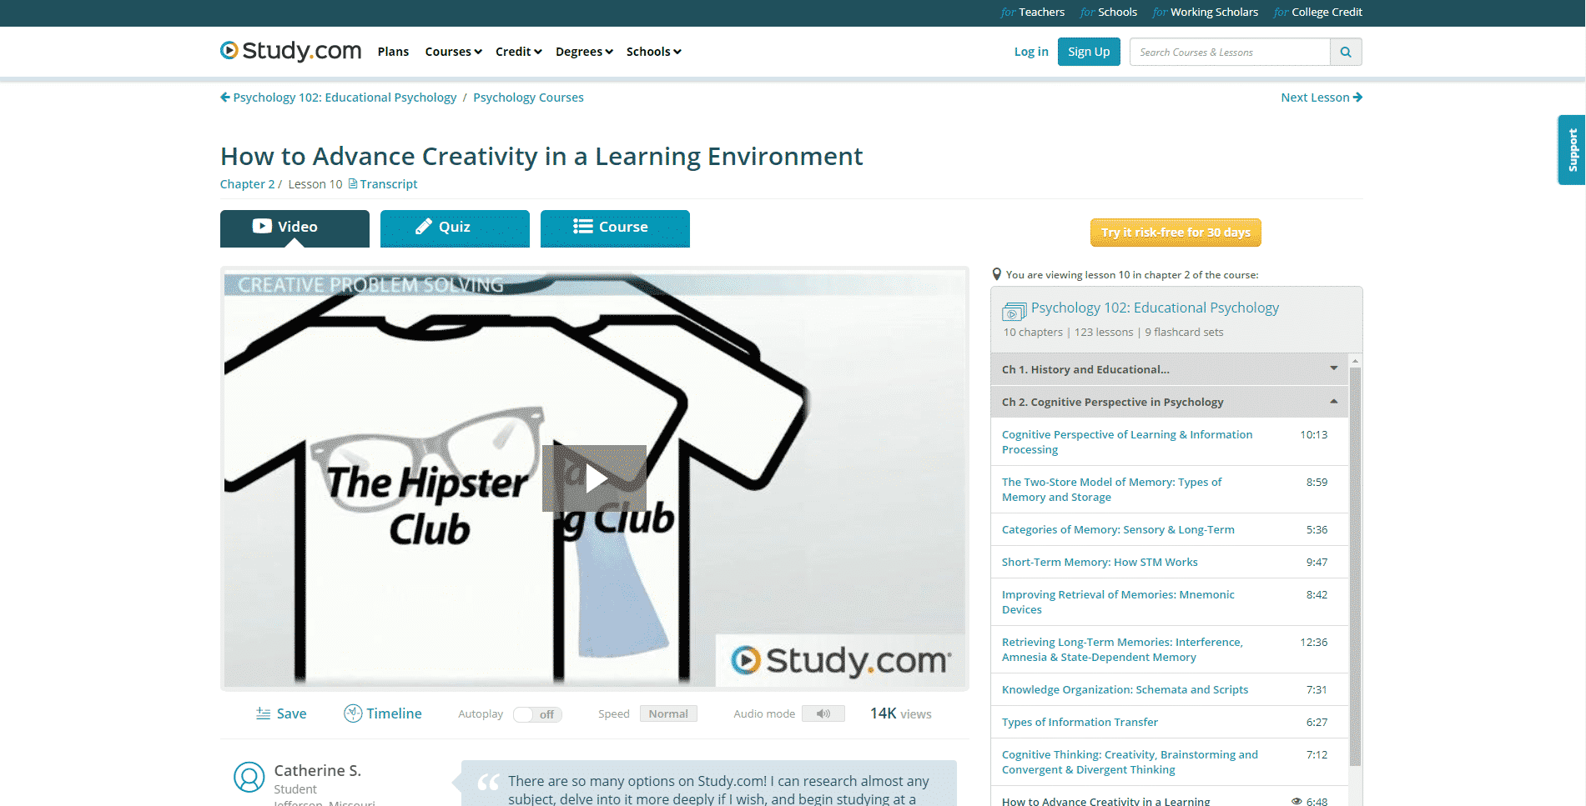
Task: Toggle Autoplay switch
Action: 537,714
